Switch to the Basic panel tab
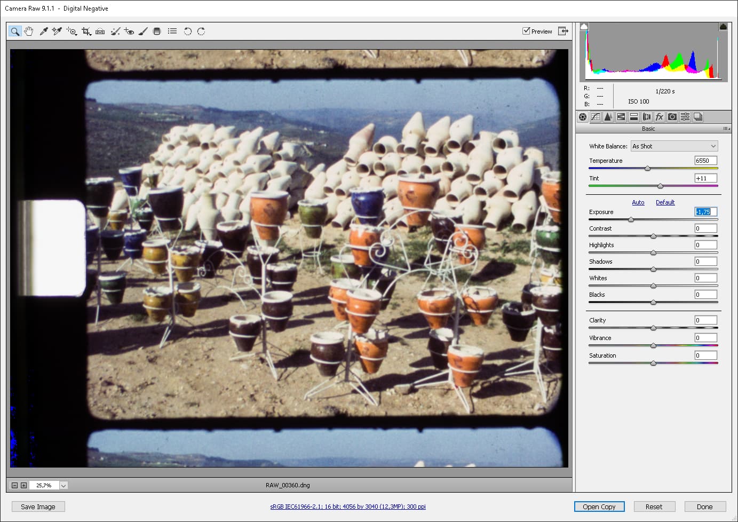 click(583, 117)
